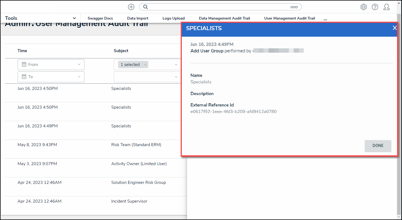Click the magnifier search icon
This screenshot has width=402, height=220.
click(x=146, y=7)
